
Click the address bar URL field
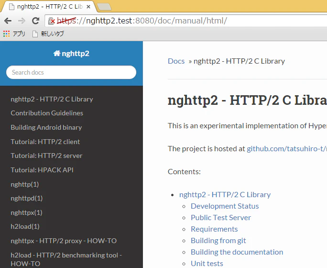point(185,21)
